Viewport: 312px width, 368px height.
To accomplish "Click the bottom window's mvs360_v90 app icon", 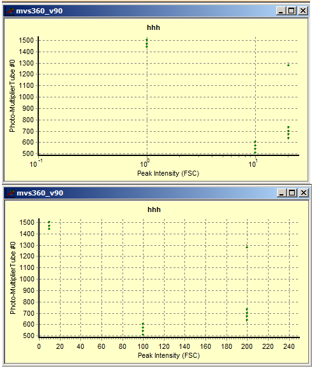I will click(x=11, y=193).
